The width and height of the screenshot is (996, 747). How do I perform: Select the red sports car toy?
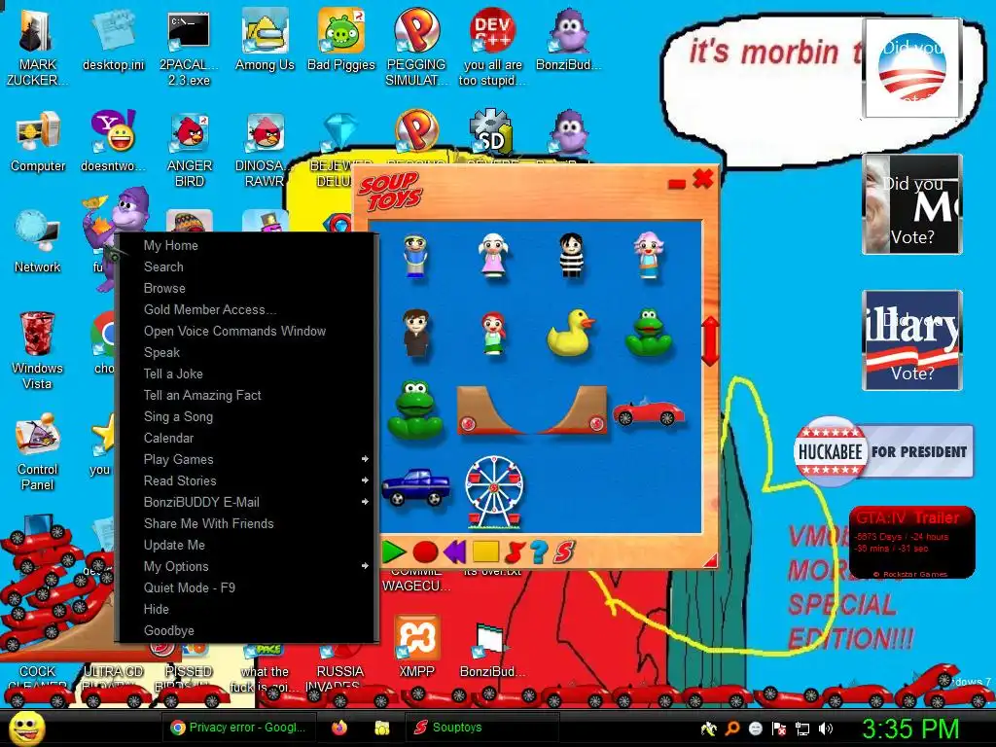649,411
